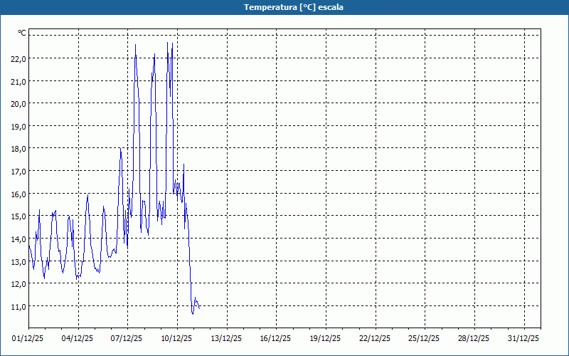Pick the 10/12/25 date label
This screenshot has height=356, width=569.
(x=177, y=339)
